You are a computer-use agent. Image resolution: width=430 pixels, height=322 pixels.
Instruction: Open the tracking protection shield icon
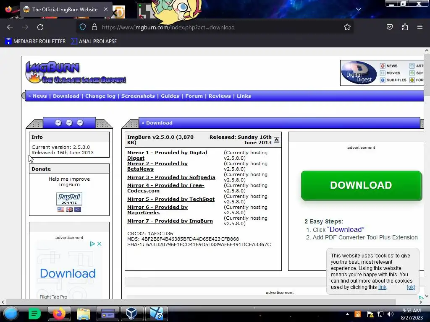coord(83,27)
